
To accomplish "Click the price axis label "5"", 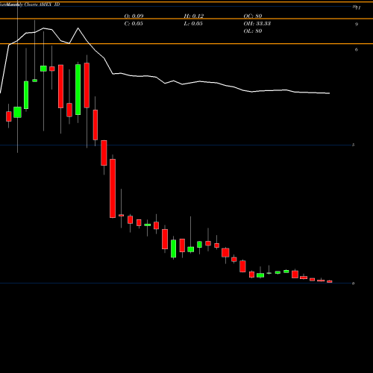I will [x=354, y=145].
